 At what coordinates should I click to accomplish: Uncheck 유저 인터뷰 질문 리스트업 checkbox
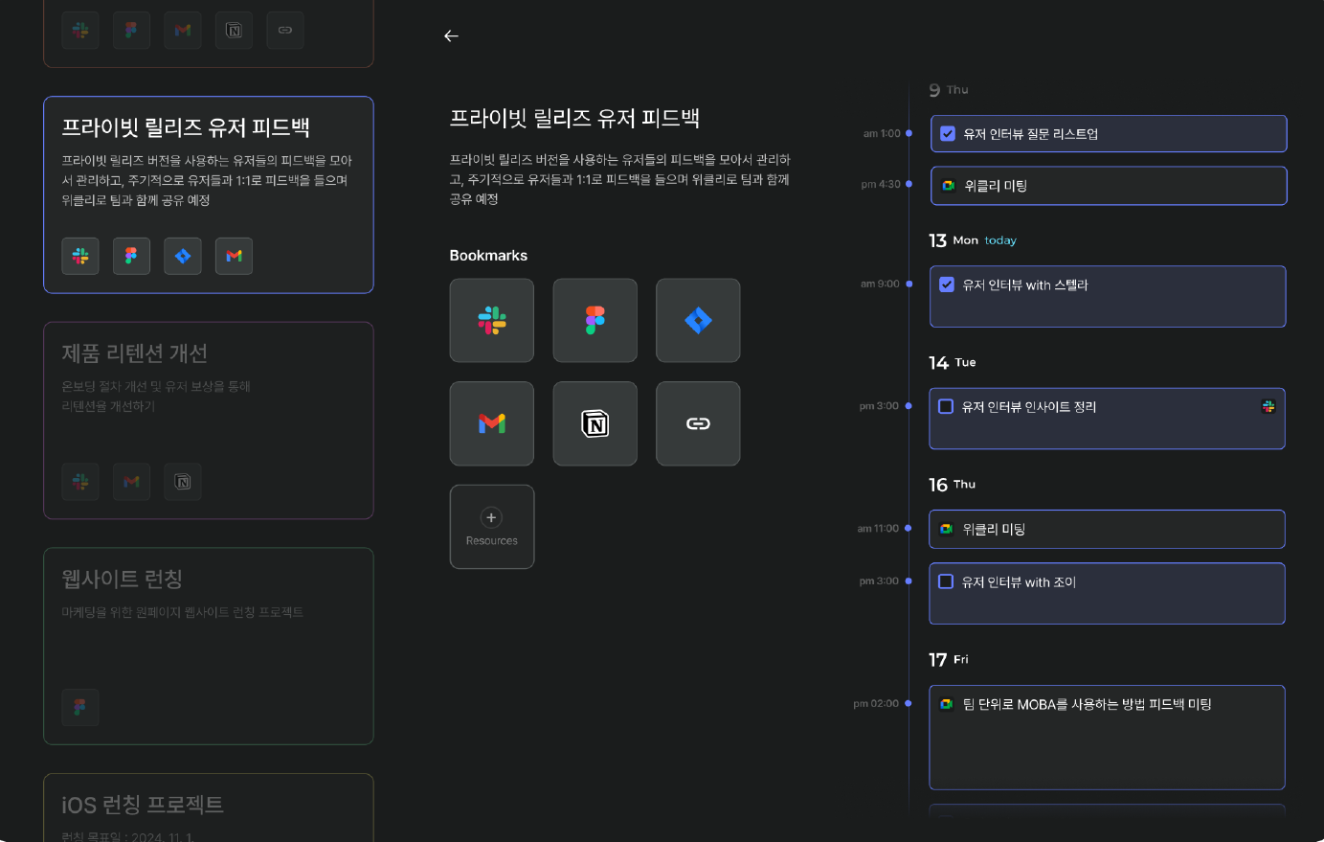[948, 134]
